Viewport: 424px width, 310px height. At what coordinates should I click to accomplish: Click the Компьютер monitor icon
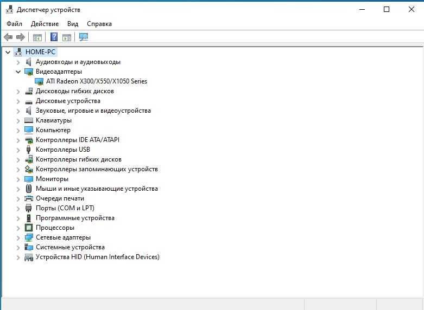[x=29, y=130]
